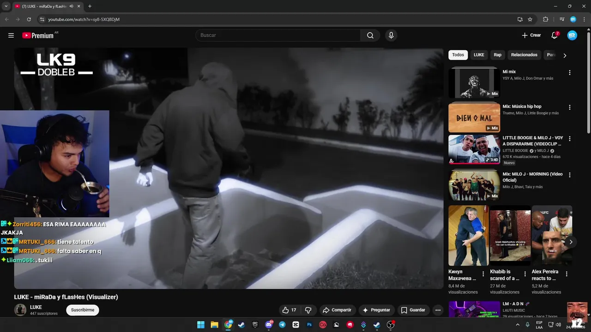Open options for Khabib is scared short
The width and height of the screenshot is (591, 332).
525,274
